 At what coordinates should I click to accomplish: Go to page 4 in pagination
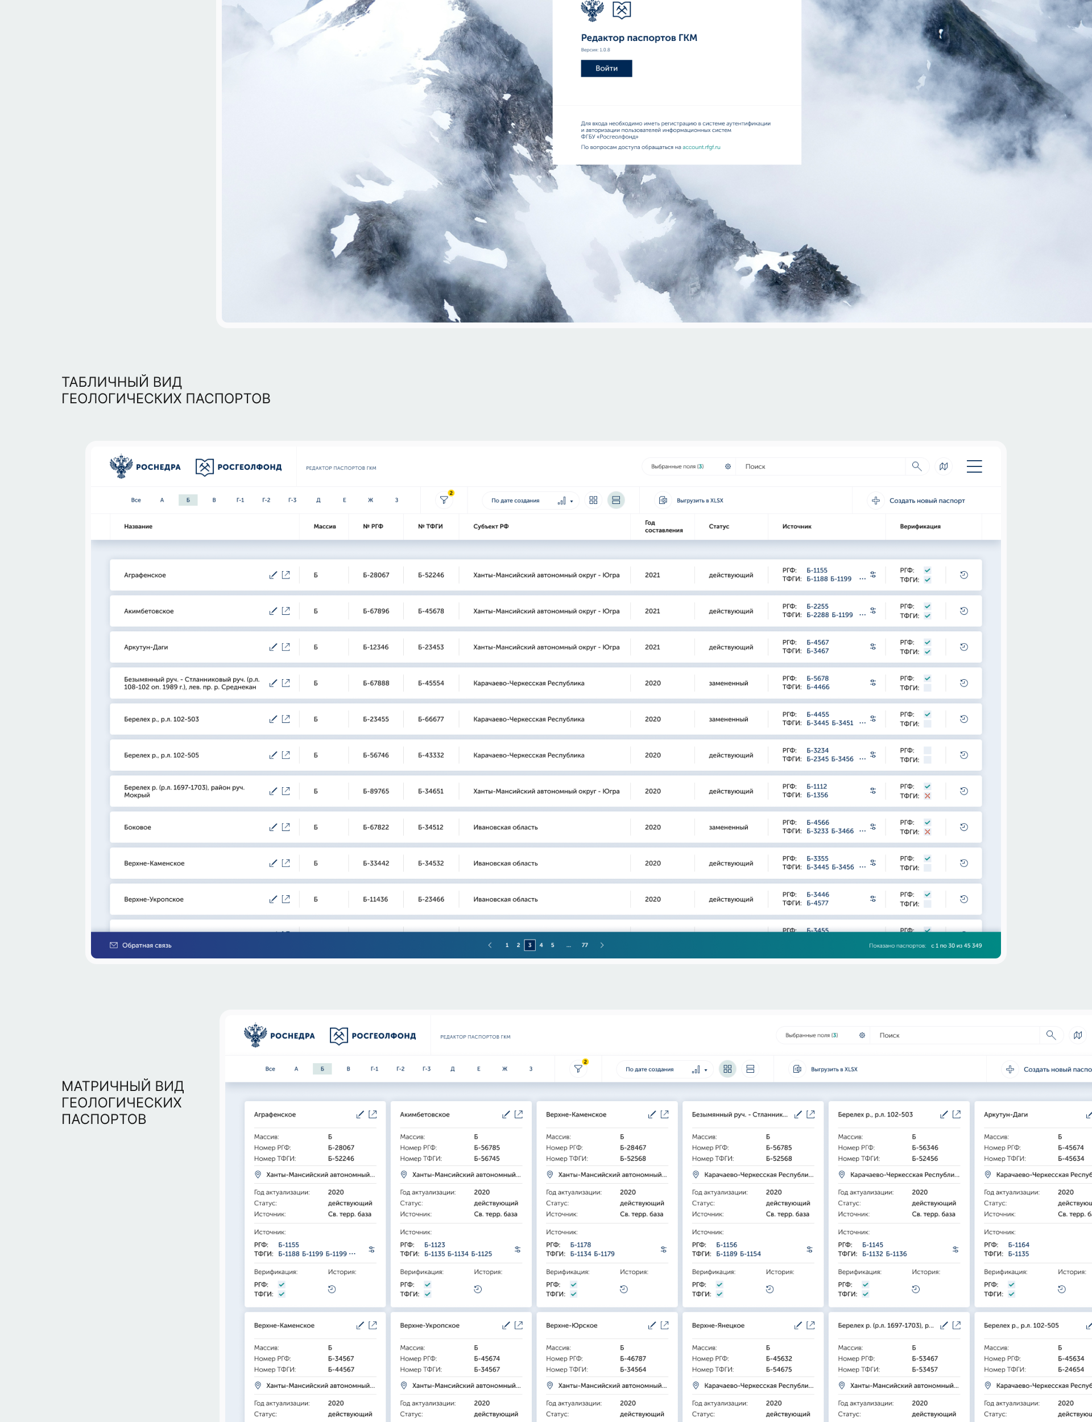click(x=541, y=945)
